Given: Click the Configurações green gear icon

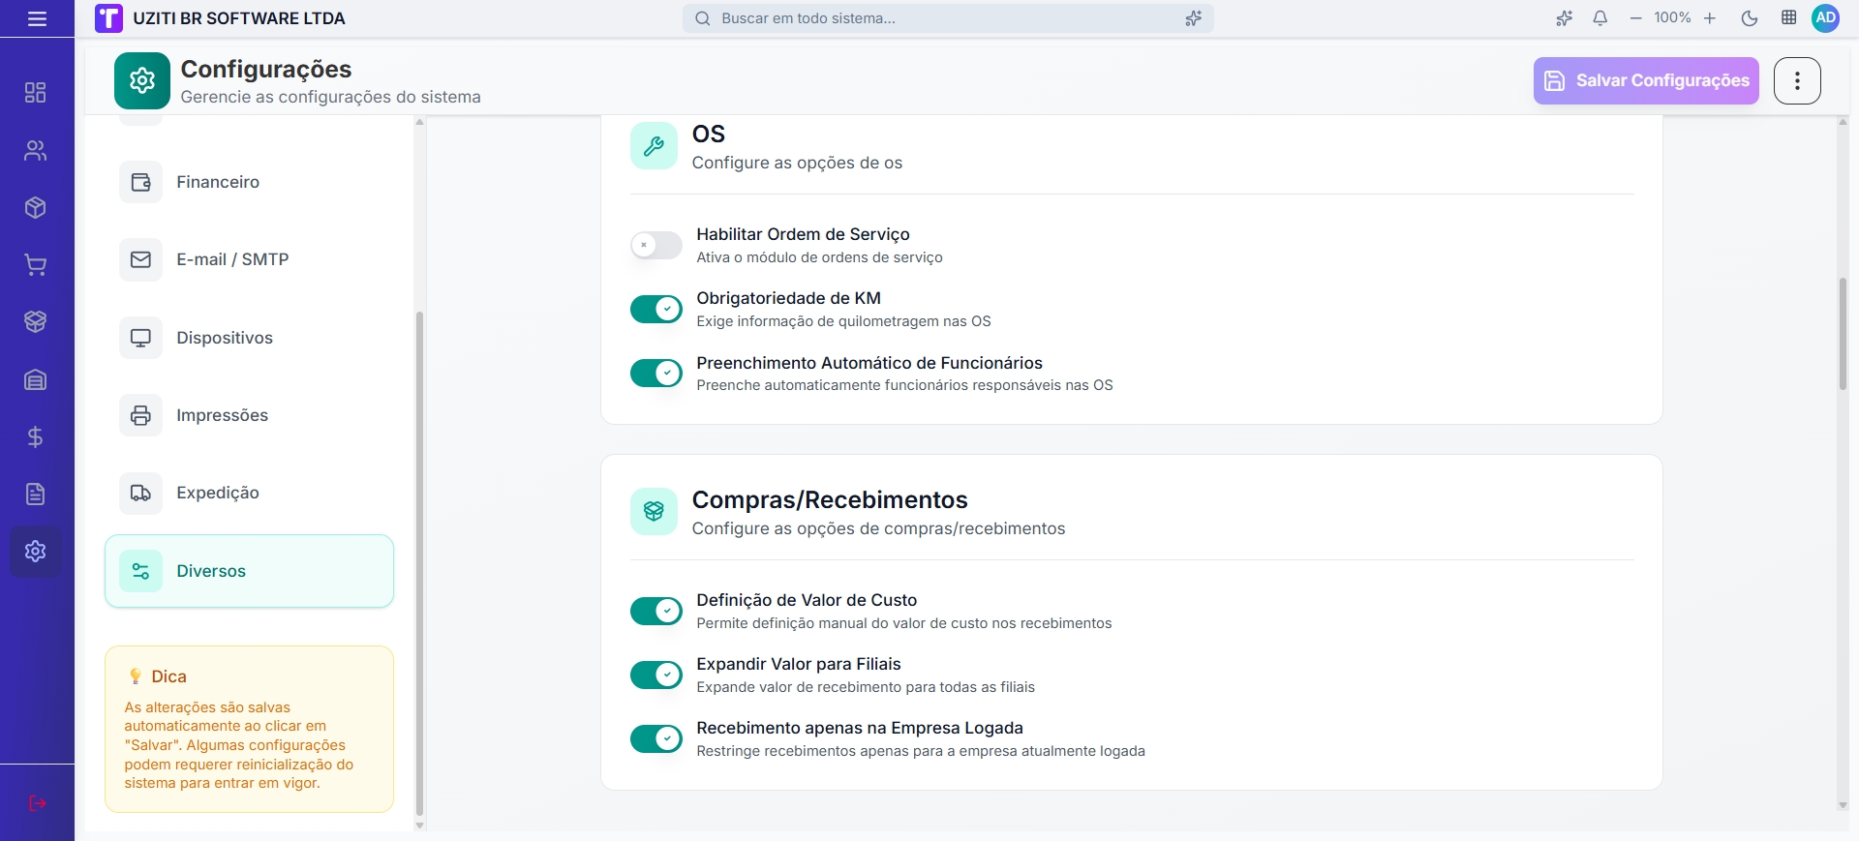Looking at the screenshot, I should (x=142, y=80).
